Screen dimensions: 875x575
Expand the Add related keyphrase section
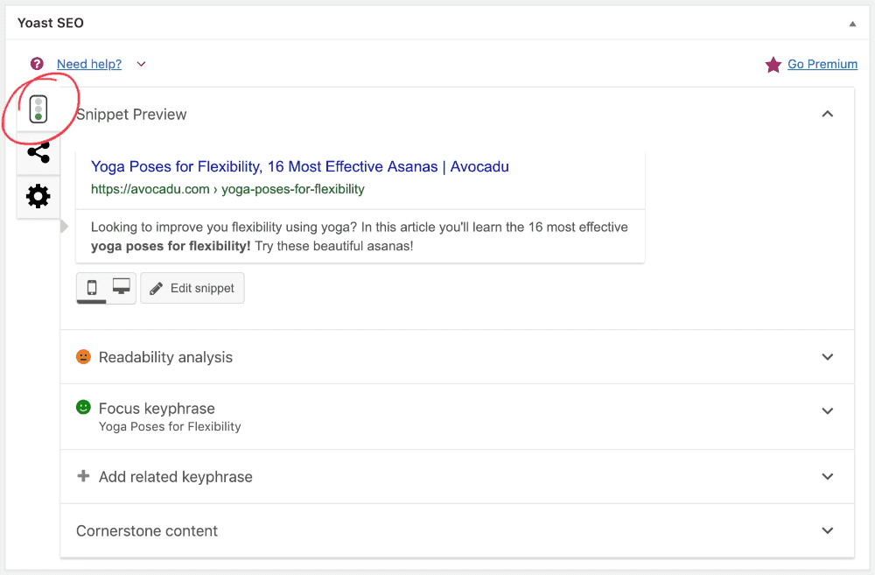828,476
